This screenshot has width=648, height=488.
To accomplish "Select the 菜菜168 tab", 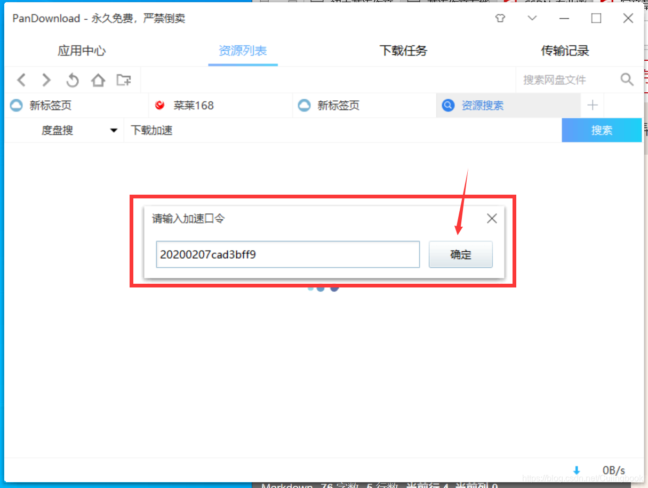I will point(221,106).
